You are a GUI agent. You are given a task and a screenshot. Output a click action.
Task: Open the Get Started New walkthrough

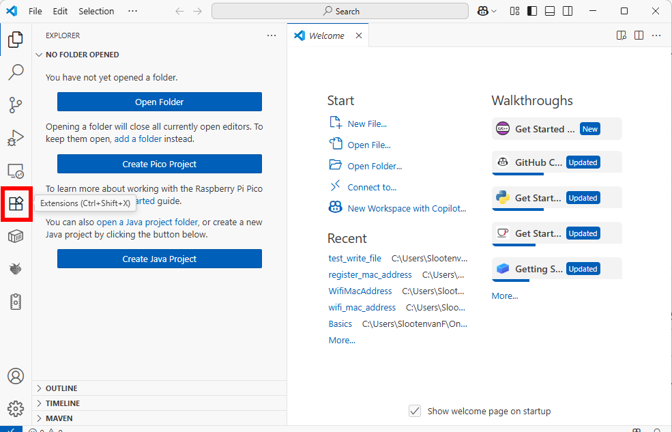tap(557, 128)
